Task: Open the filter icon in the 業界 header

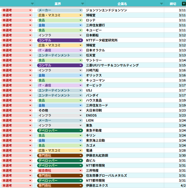Action: (82, 4)
